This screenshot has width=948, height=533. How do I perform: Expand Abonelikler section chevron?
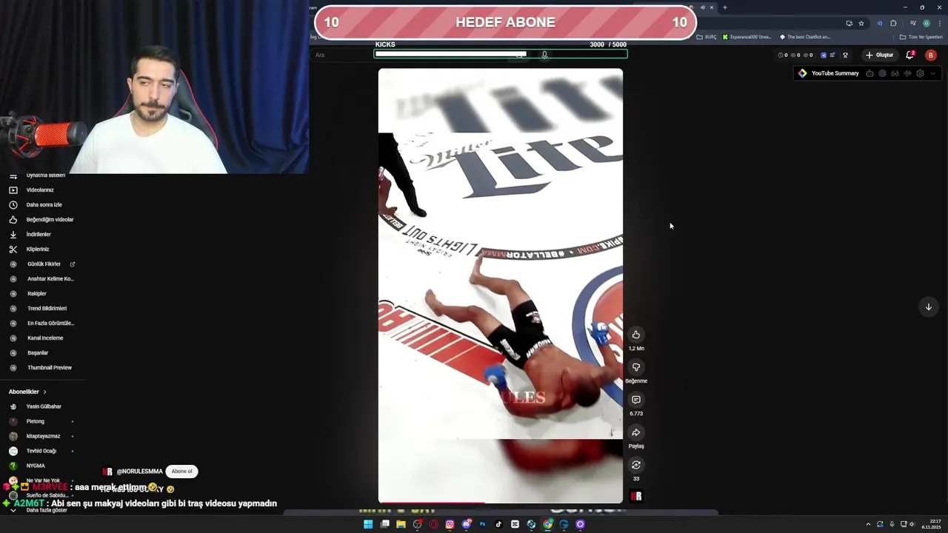tap(44, 392)
